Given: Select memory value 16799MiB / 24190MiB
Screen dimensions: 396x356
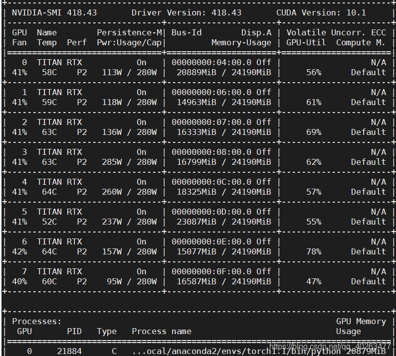Looking at the screenshot, I should tap(224, 162).
